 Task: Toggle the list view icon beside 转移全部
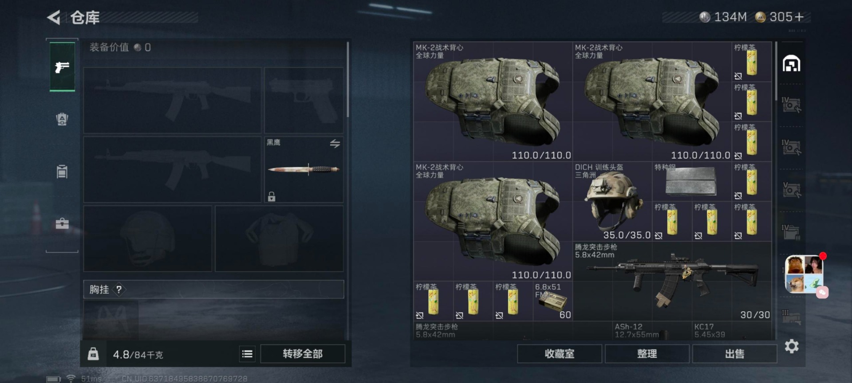pos(247,354)
